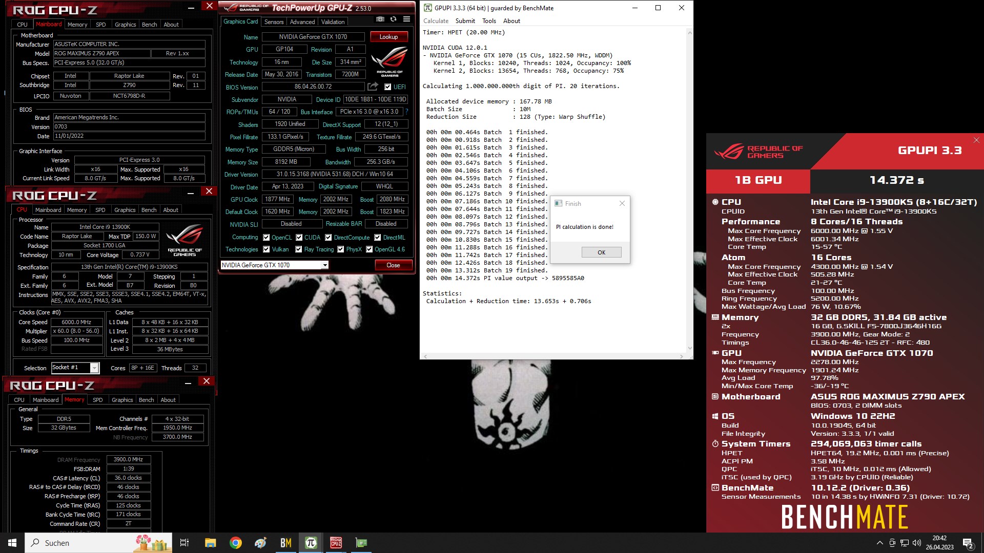This screenshot has height=553, width=984.
Task: Click the GPUPI output vertical scrollbar
Action: [689, 190]
